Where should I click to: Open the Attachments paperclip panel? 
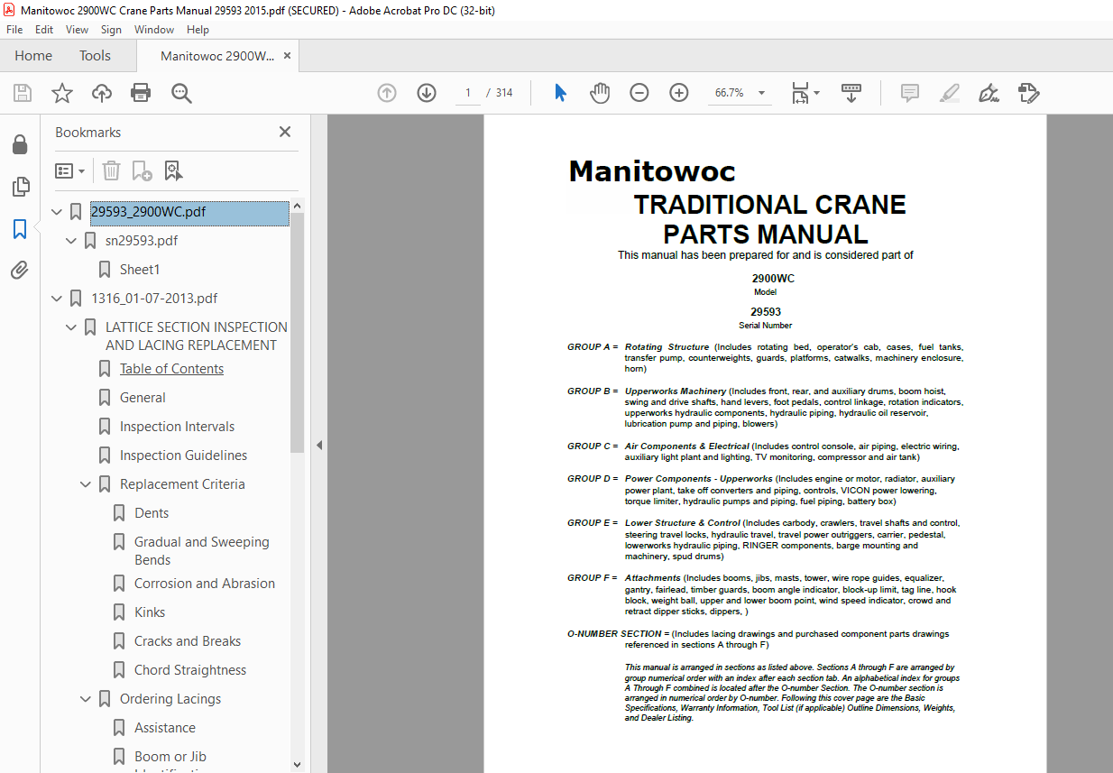pyautogui.click(x=20, y=271)
